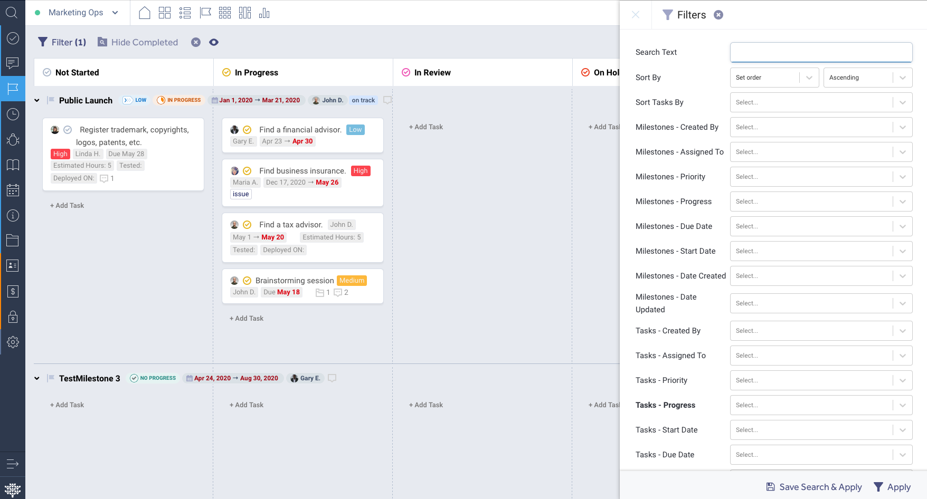Viewport: 927px width, 499px height.
Task: Open the home view icon in toolbar
Action: (x=145, y=13)
